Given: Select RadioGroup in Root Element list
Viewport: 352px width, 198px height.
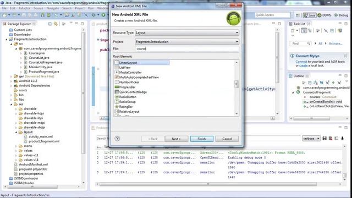Looking at the screenshot, I should (127, 102).
